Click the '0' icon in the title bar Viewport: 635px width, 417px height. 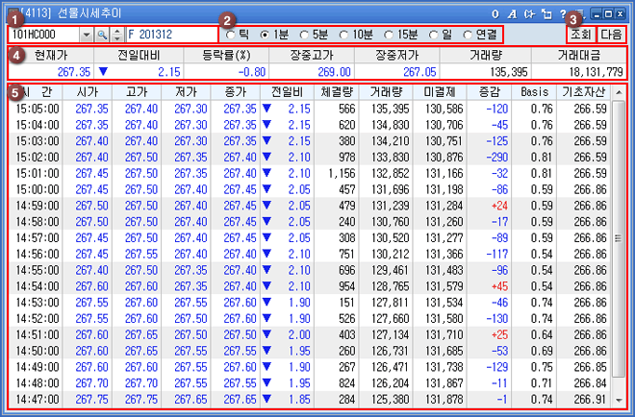coord(495,13)
